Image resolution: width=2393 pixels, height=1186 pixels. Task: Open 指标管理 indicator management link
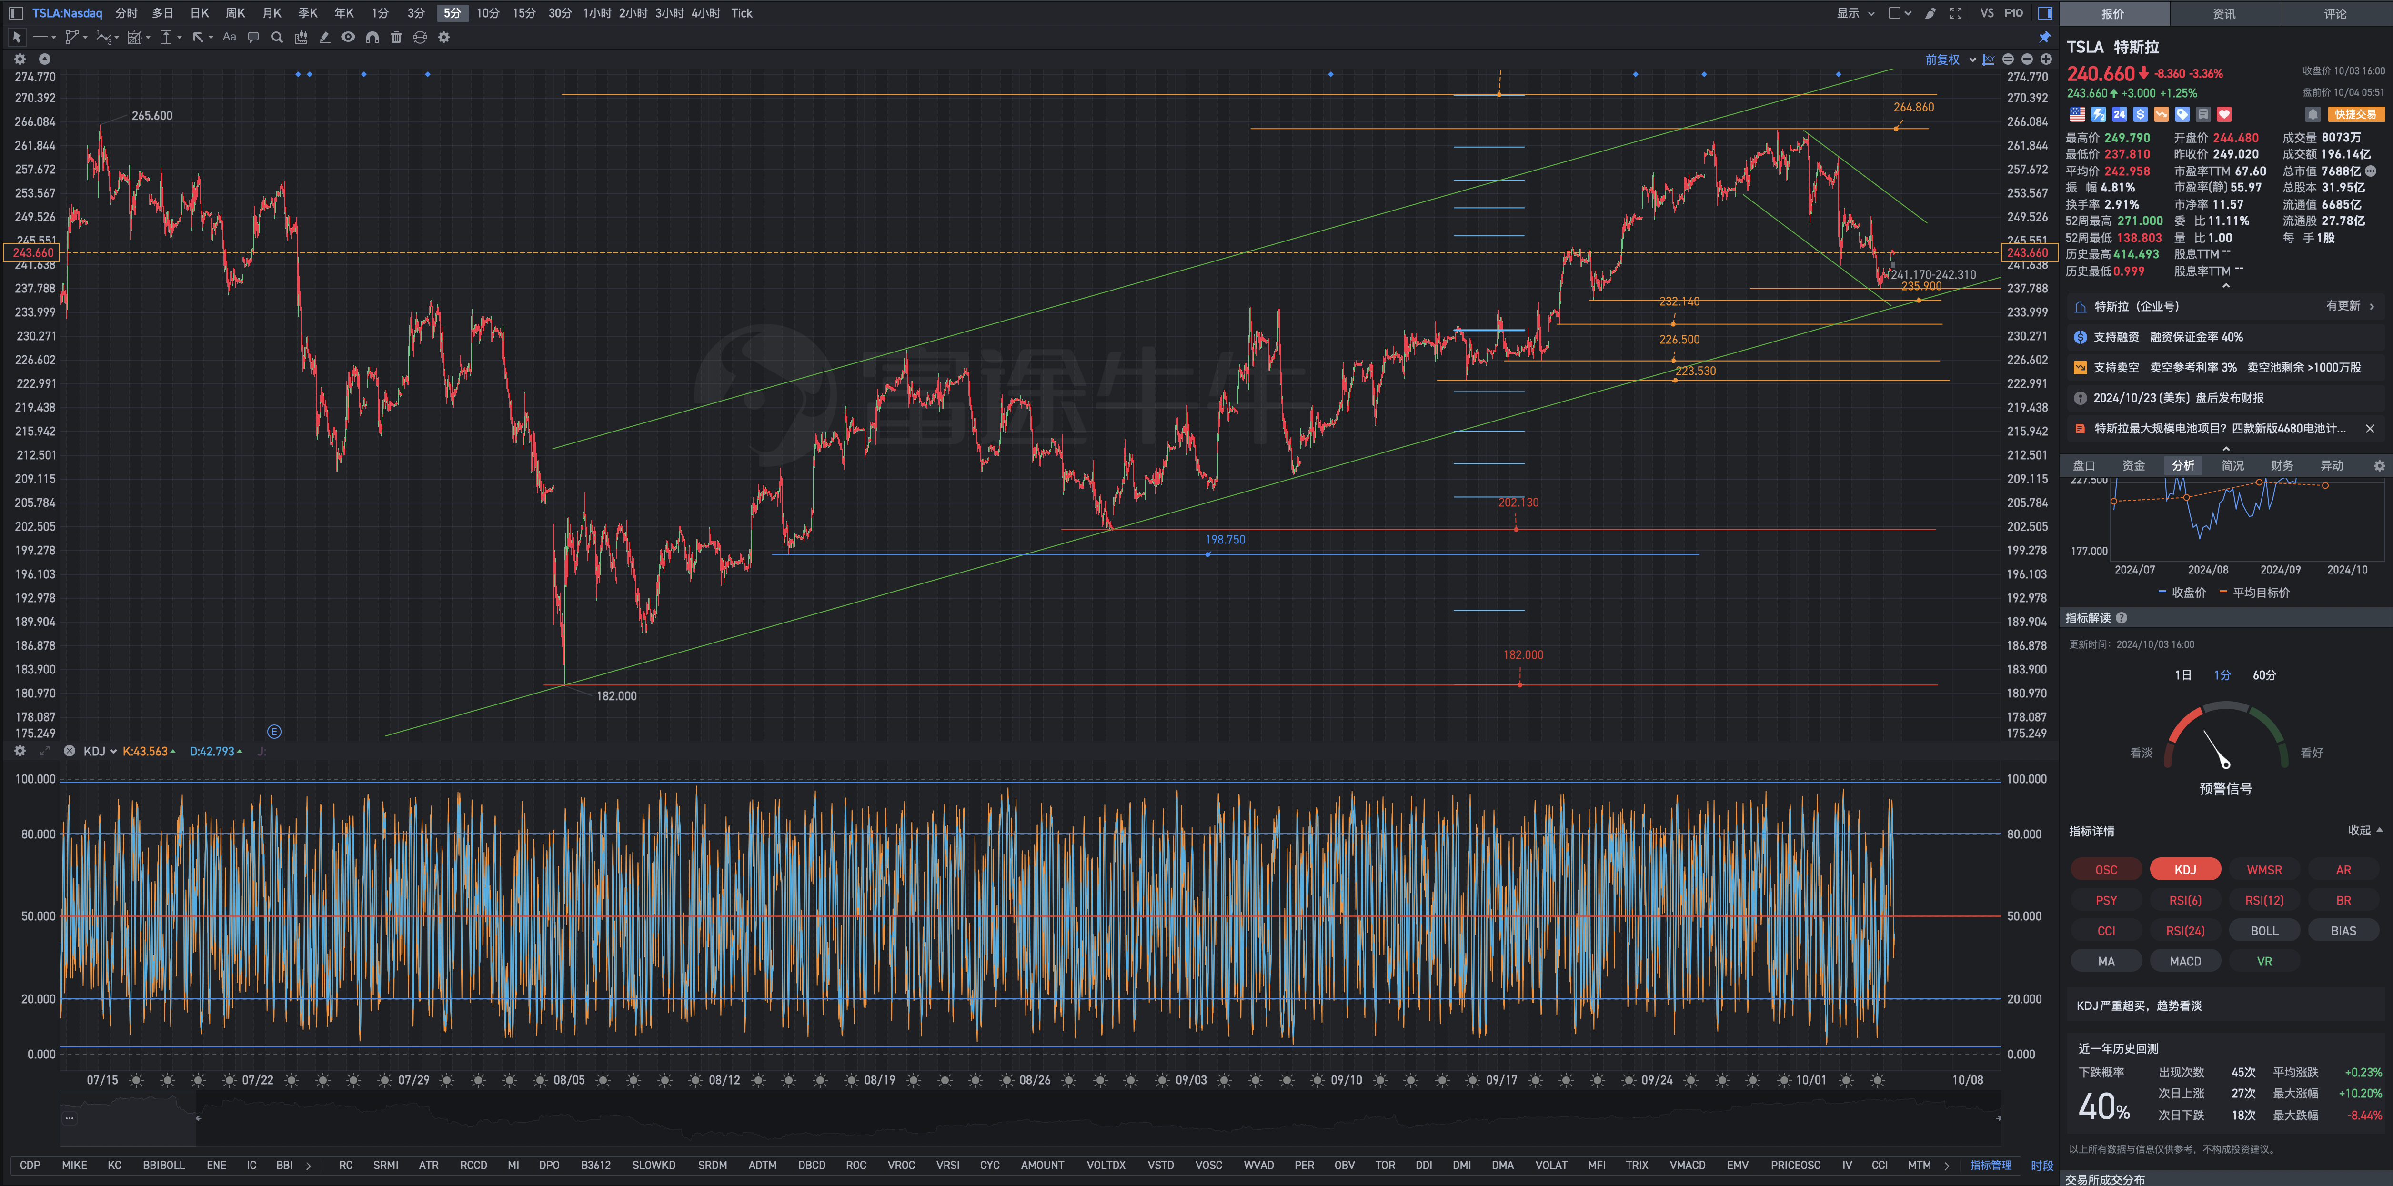point(1991,1165)
